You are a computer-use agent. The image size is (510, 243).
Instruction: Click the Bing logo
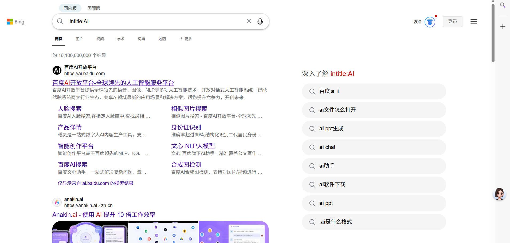[15, 22]
